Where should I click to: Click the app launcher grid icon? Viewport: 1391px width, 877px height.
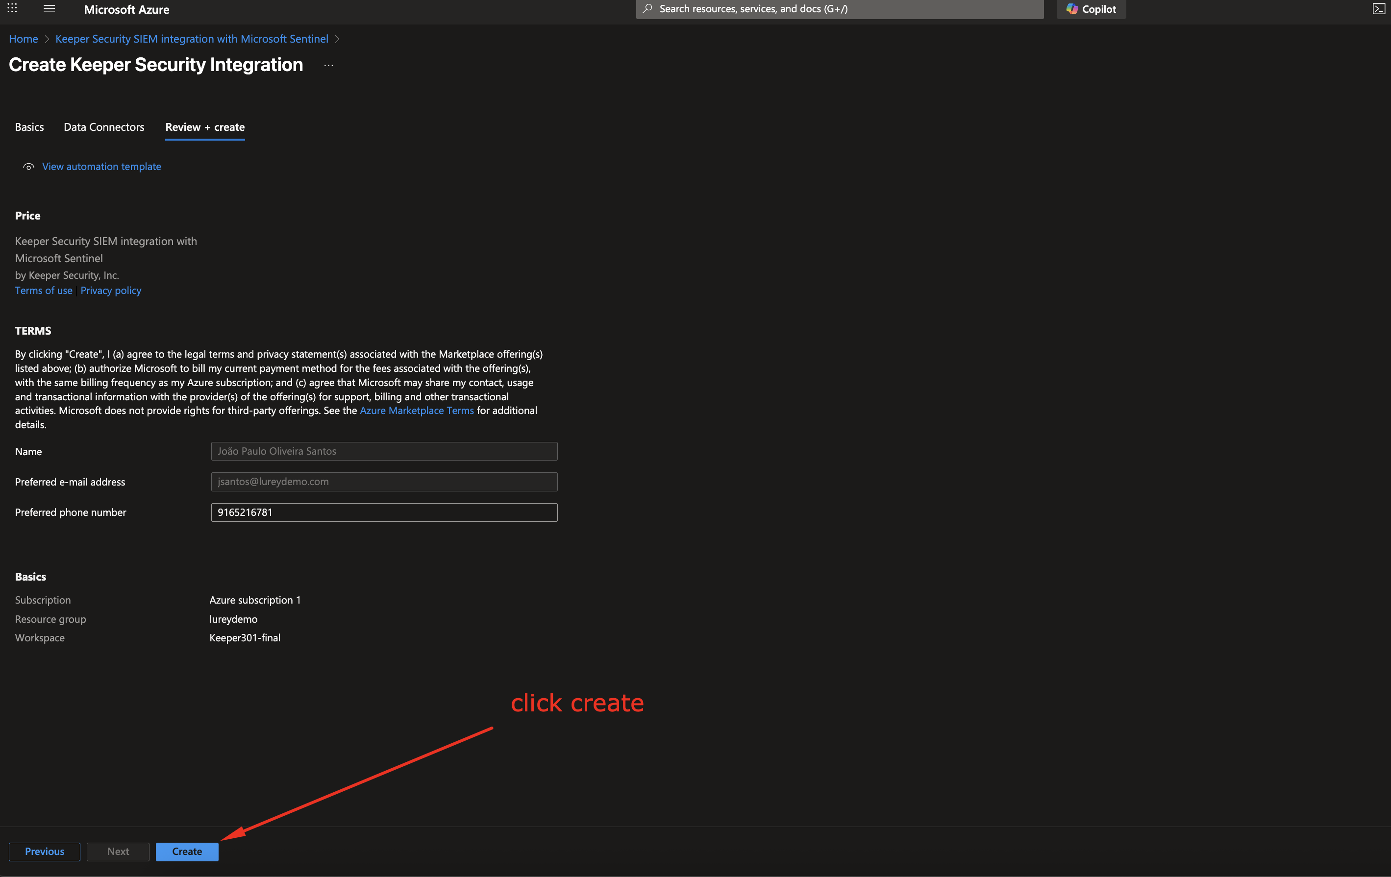click(12, 9)
